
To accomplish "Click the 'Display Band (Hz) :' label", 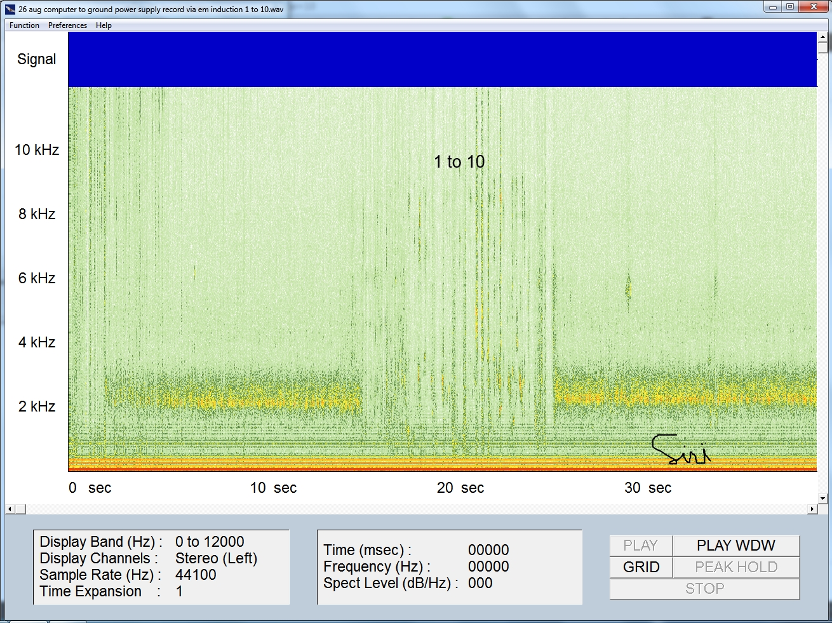I will pyautogui.click(x=101, y=542).
